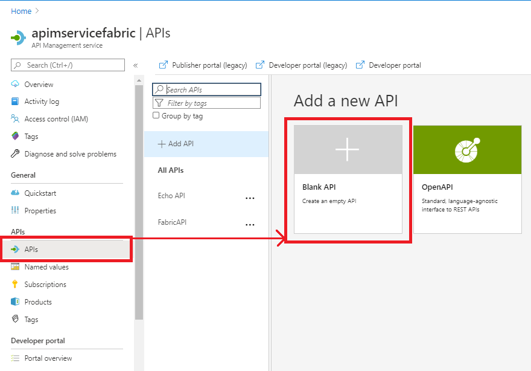The image size is (531, 371).
Task: Open Publisher portal (legacy) link
Action: click(209, 65)
